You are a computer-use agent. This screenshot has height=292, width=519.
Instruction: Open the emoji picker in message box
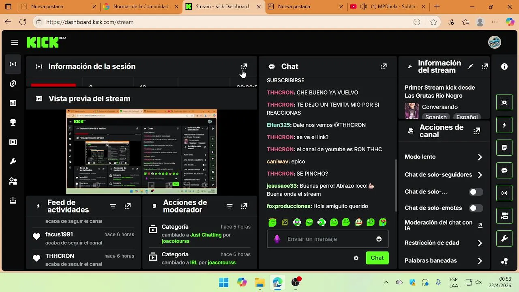point(379,239)
